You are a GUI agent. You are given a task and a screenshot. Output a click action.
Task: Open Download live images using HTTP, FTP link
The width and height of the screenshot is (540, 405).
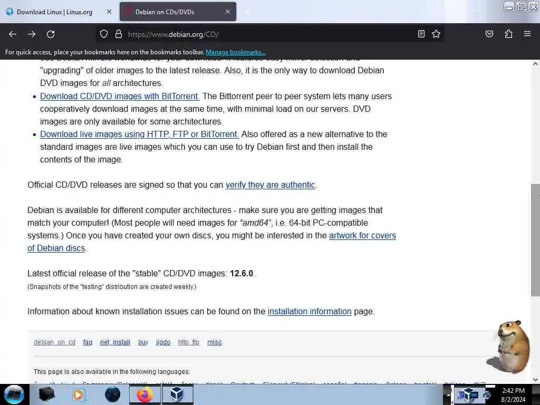coord(139,134)
